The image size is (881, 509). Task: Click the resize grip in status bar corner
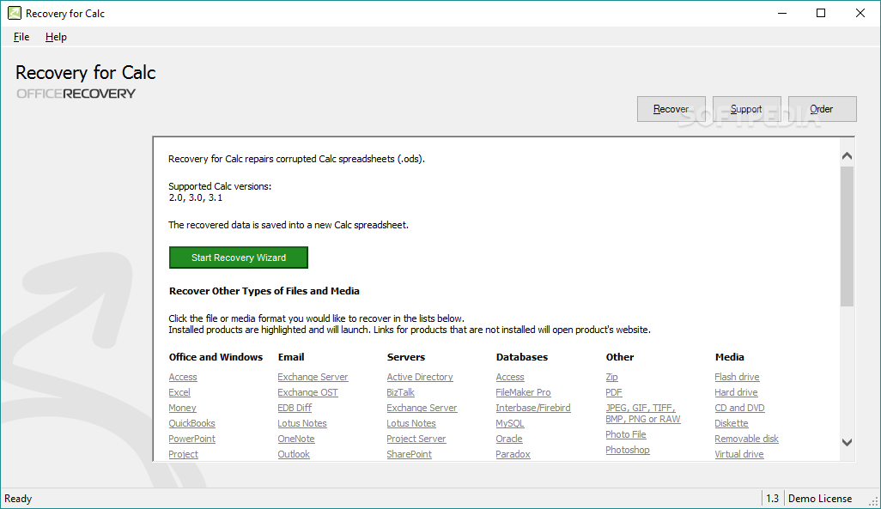[873, 501]
